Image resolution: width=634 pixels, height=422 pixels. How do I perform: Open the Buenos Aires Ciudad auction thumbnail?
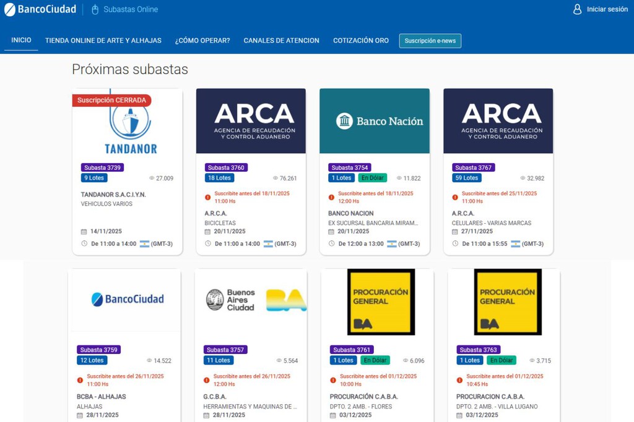(251, 300)
